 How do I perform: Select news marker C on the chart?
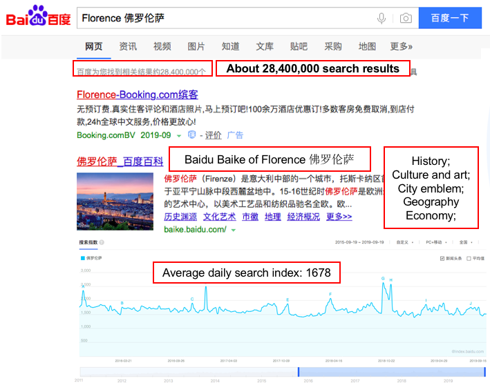pyautogui.click(x=192, y=299)
